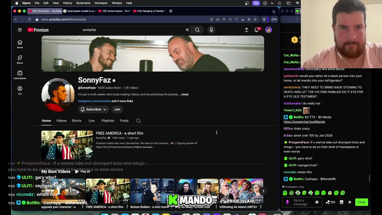Switch to 'what plane model' browser tab
The width and height of the screenshot is (382, 215).
click(80, 11)
